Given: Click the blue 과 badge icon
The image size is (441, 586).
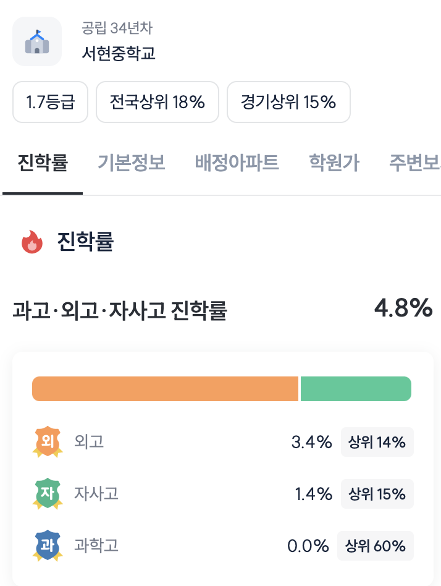Looking at the screenshot, I should click(x=48, y=546).
